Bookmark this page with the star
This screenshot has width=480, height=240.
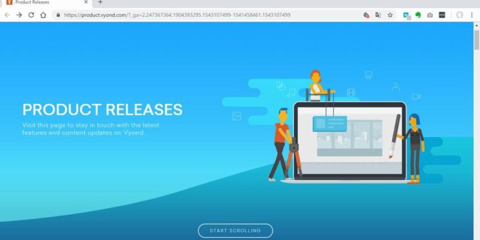(x=390, y=15)
